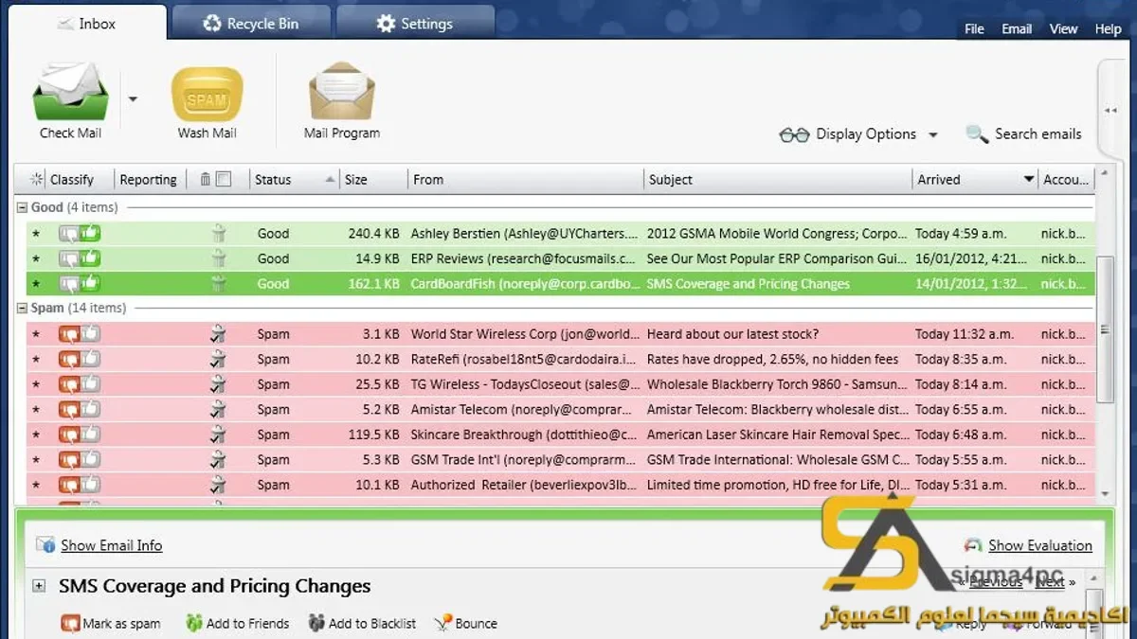Open Mail Program envelope icon
1137x639 pixels.
(x=342, y=93)
